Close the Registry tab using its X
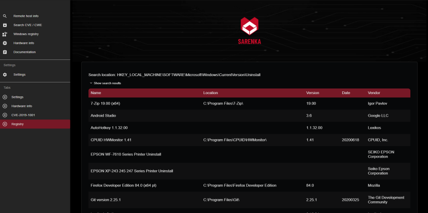428x213 pixels. 5,124
